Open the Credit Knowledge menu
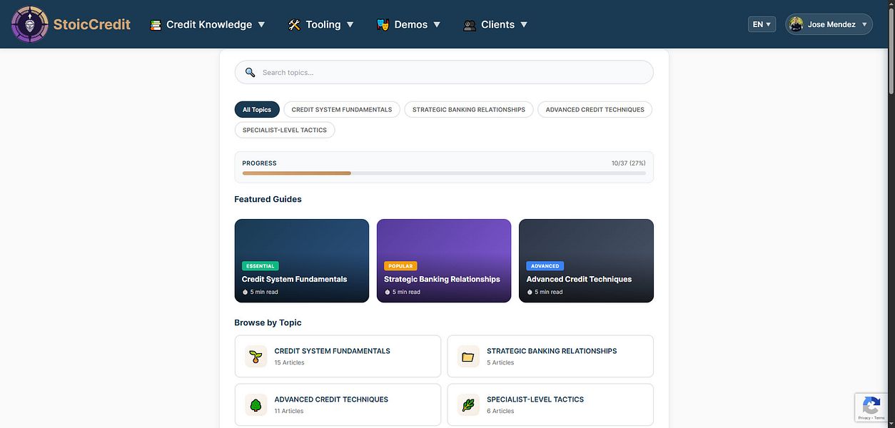895x428 pixels. coord(207,24)
